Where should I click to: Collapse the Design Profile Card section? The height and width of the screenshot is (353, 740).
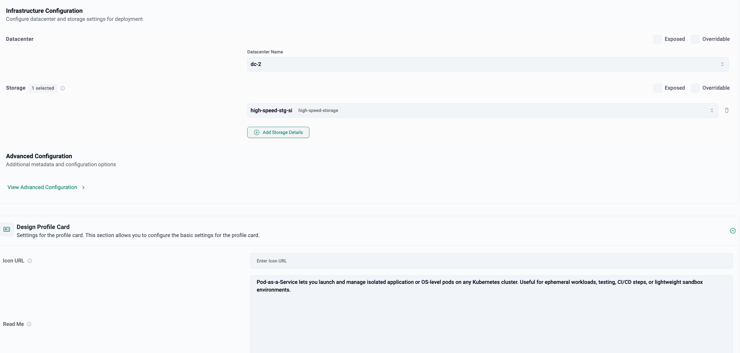tap(733, 231)
